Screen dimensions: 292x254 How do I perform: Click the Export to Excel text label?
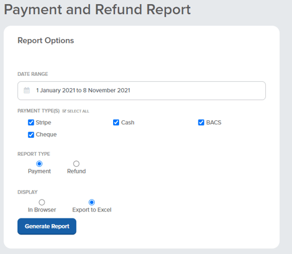point(92,210)
